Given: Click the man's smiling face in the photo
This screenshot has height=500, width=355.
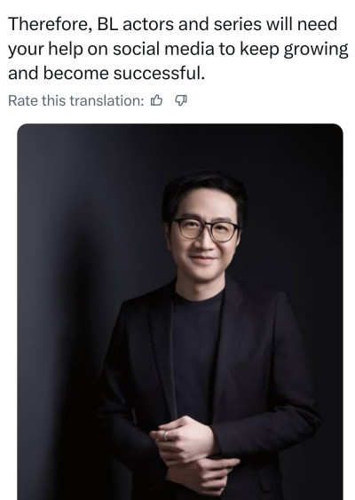Looking at the screenshot, I should [x=204, y=237].
